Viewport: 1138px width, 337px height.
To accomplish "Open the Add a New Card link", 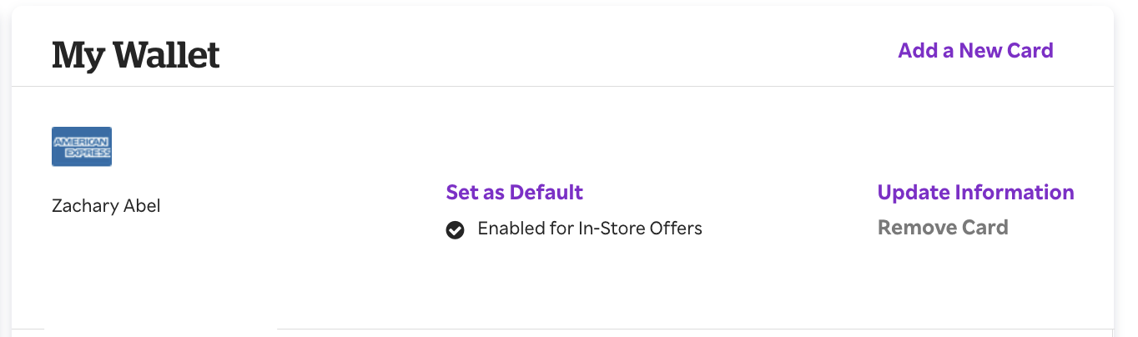I will point(975,51).
